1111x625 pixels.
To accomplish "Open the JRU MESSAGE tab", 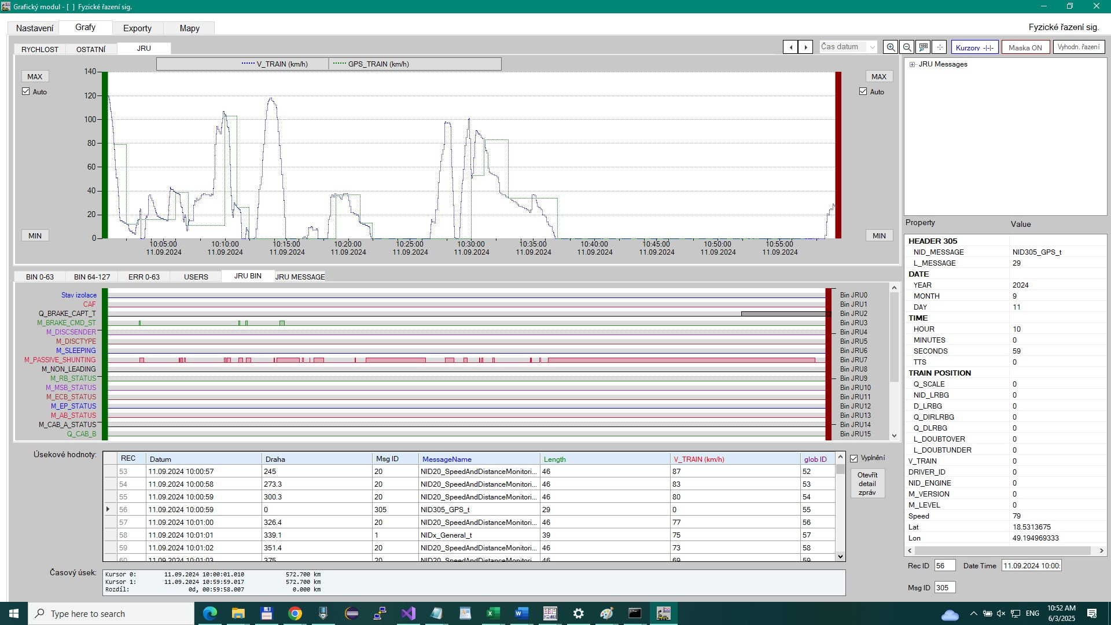I will pos(300,277).
